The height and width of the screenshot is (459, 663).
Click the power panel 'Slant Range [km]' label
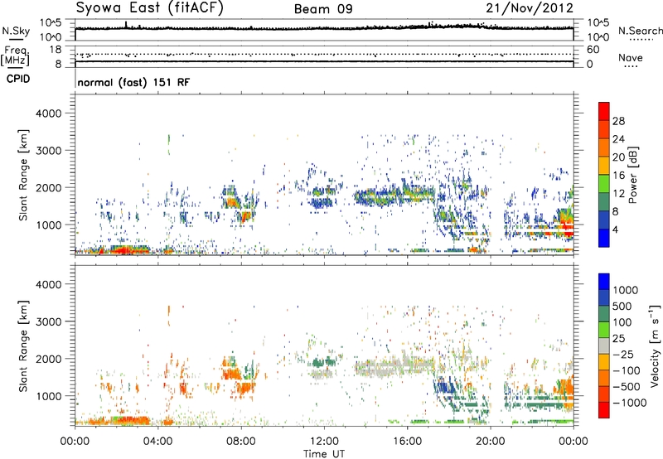23,175
